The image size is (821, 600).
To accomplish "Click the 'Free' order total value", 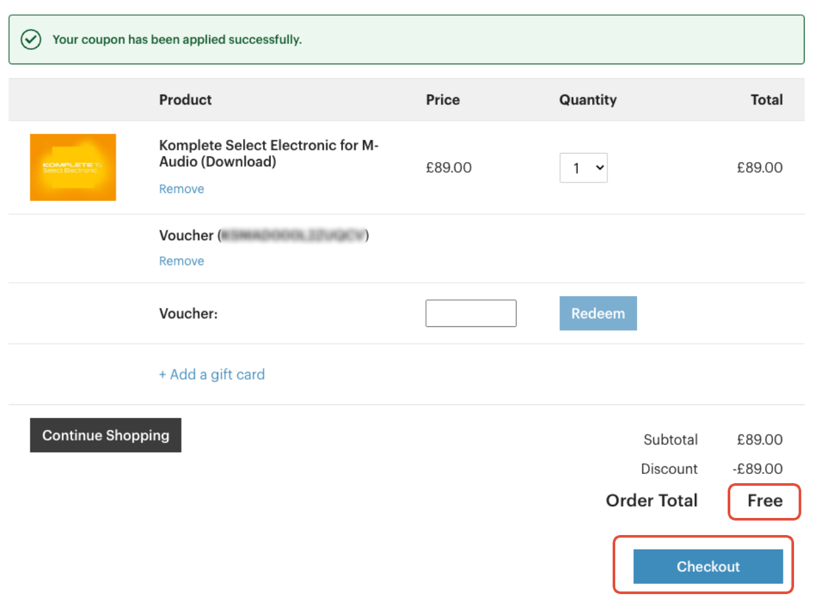I will tap(765, 501).
